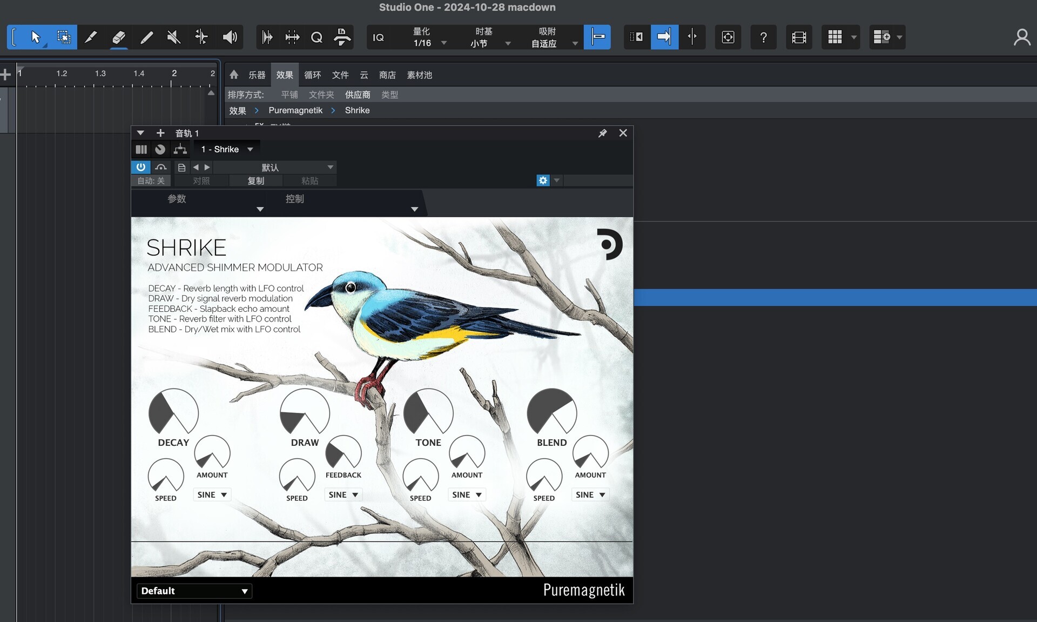
Task: Toggle Snap to grid button
Action: 597,37
